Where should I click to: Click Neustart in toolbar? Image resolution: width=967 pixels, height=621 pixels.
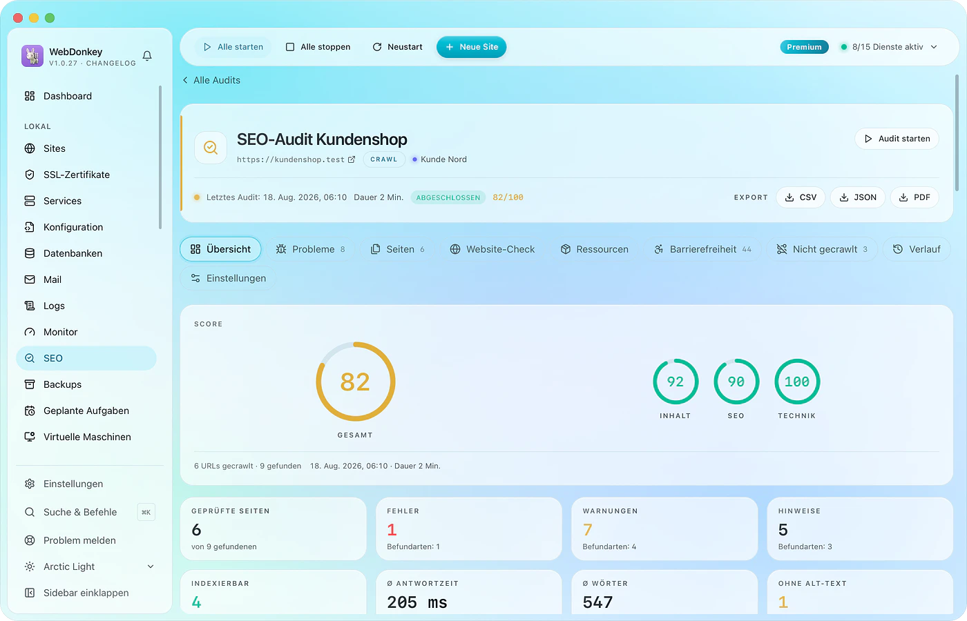pyautogui.click(x=398, y=47)
